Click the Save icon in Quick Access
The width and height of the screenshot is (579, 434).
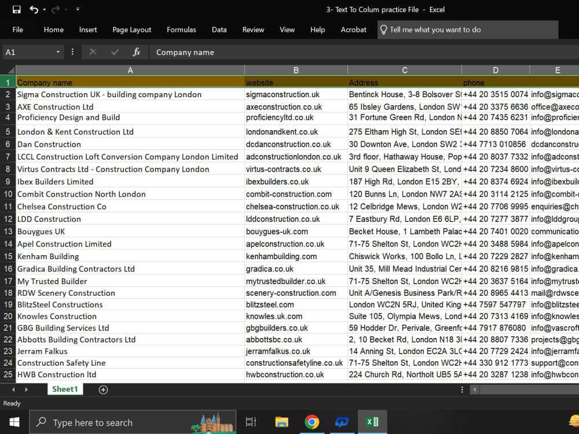pos(17,10)
